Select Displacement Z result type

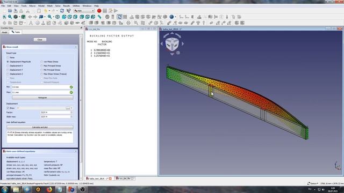(x=8, y=74)
